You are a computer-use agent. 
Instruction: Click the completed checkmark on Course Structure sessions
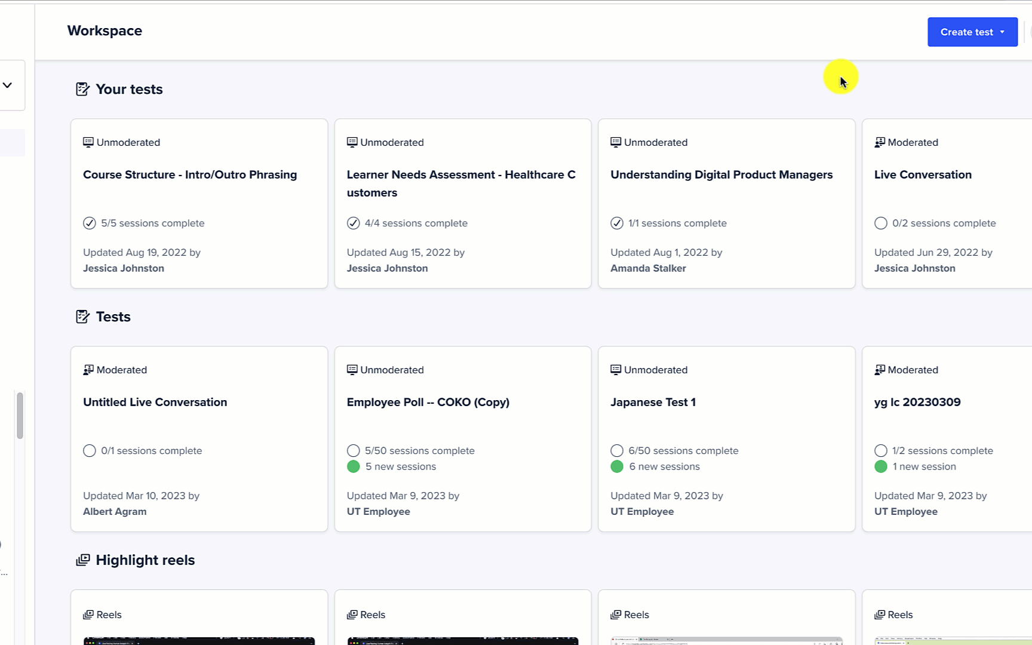click(x=89, y=223)
